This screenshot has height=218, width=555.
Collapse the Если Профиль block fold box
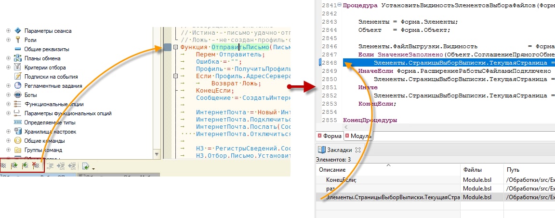176,76
